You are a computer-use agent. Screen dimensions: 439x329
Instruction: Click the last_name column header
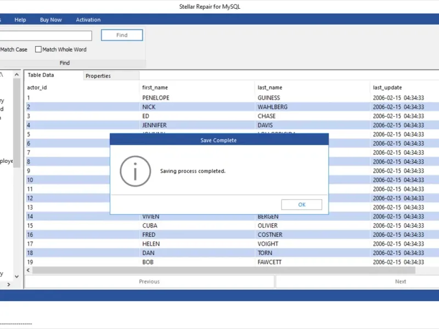coord(270,88)
